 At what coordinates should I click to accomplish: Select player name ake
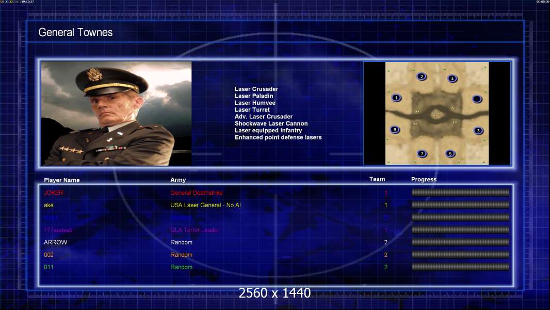(x=48, y=205)
